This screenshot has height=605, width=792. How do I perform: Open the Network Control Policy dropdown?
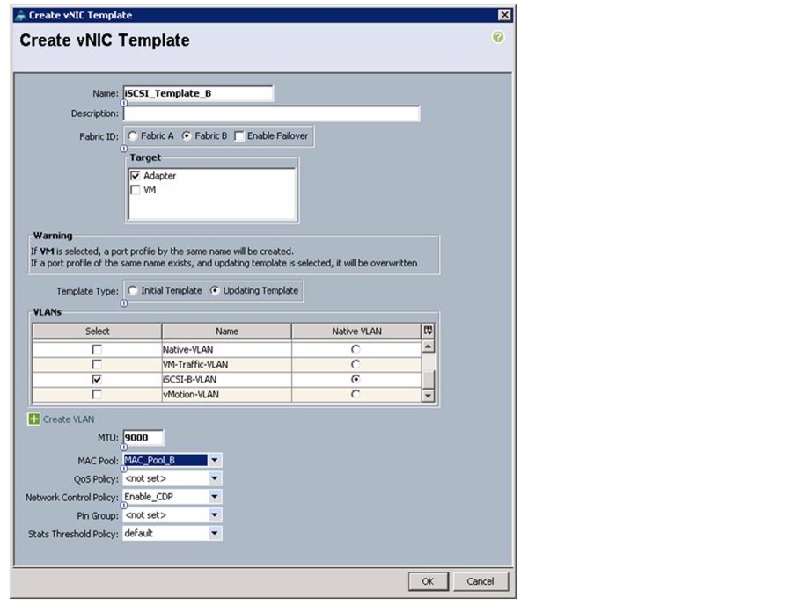click(x=215, y=497)
